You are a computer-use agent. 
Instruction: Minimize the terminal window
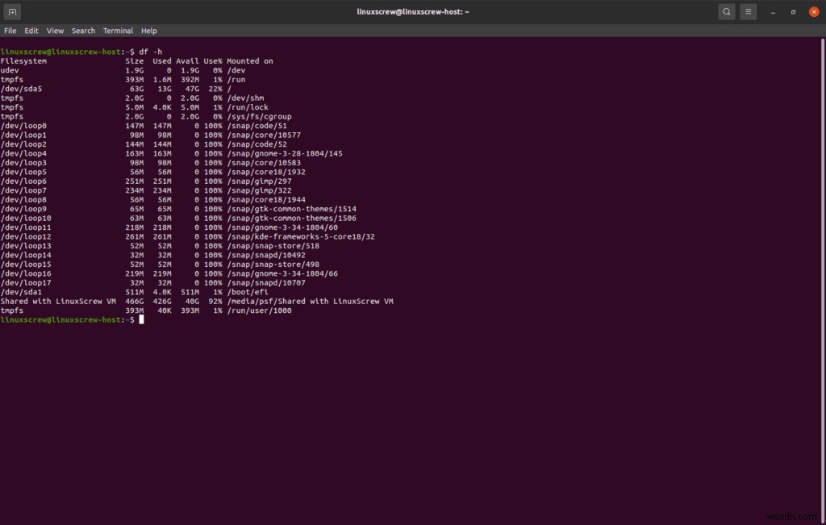[x=772, y=11]
